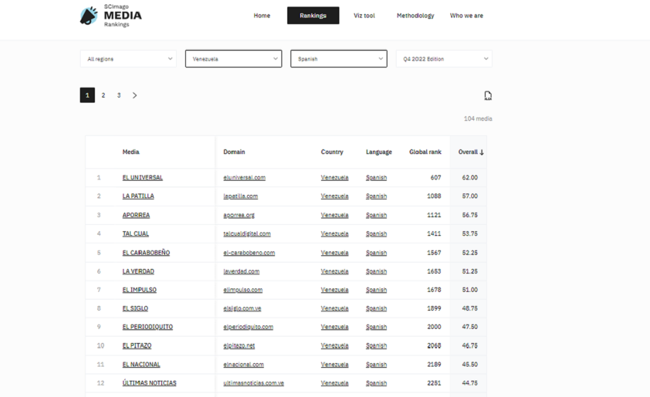Screen dimensions: 650x397
Task: Open the APORREA media entry
Action: pos(136,215)
